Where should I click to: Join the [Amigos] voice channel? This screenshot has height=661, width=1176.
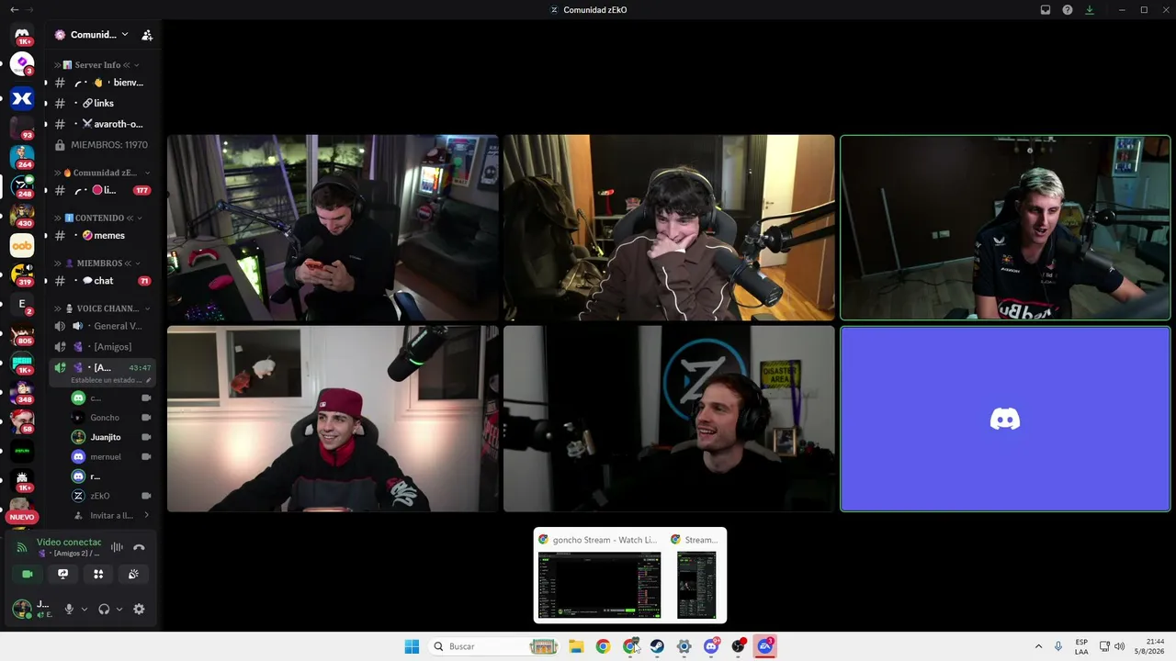click(102, 347)
